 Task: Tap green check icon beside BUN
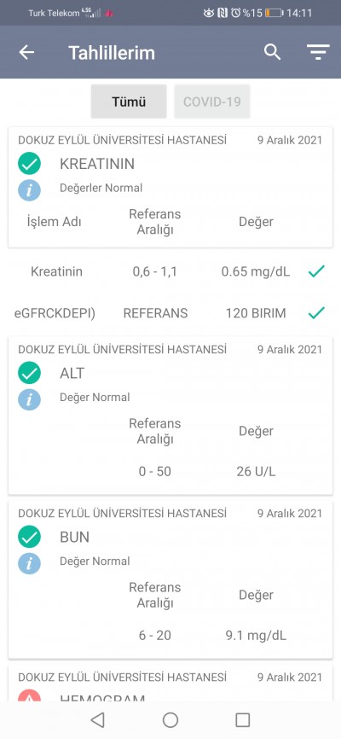pos(29,537)
